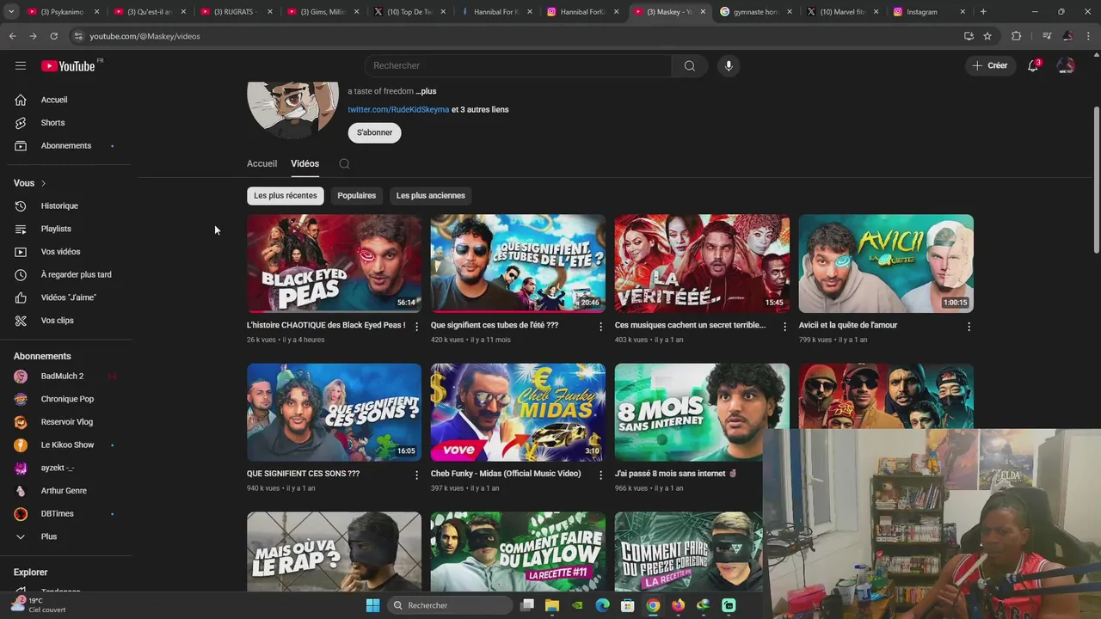Open options for Avicii video
This screenshot has width=1101, height=619.
pos(969,327)
